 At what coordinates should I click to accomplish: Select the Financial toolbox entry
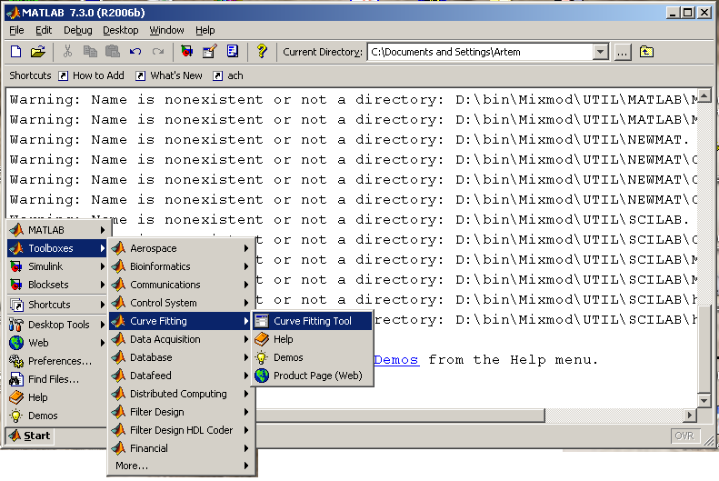tap(181, 448)
